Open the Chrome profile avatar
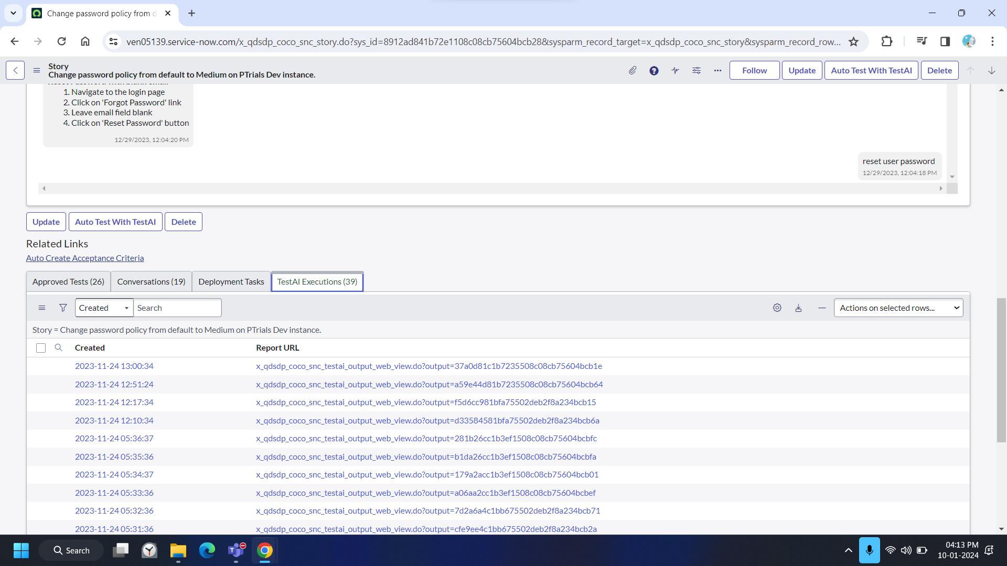The image size is (1007, 566). [969, 41]
